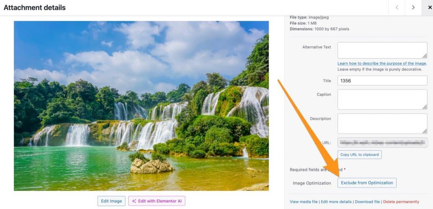
Task: Open Edit with Elementor AI
Action: pyautogui.click(x=156, y=201)
